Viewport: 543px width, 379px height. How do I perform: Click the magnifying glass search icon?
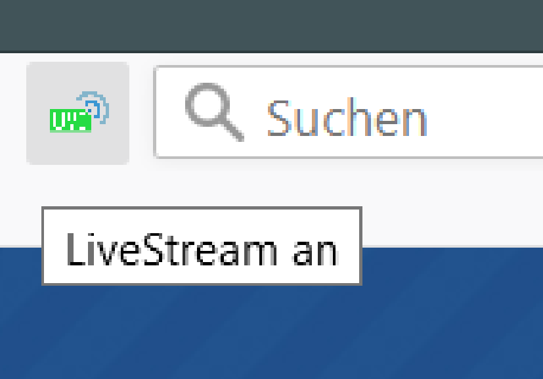(x=214, y=112)
